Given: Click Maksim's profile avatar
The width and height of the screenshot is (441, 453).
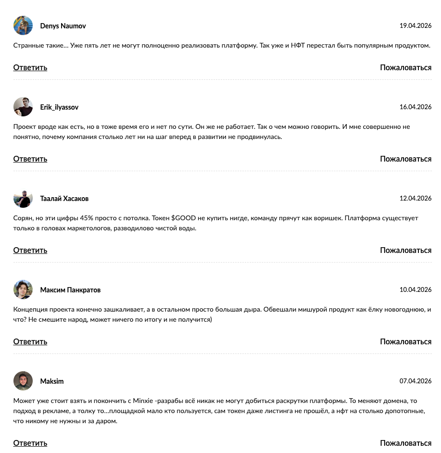Looking at the screenshot, I should coord(23,381).
